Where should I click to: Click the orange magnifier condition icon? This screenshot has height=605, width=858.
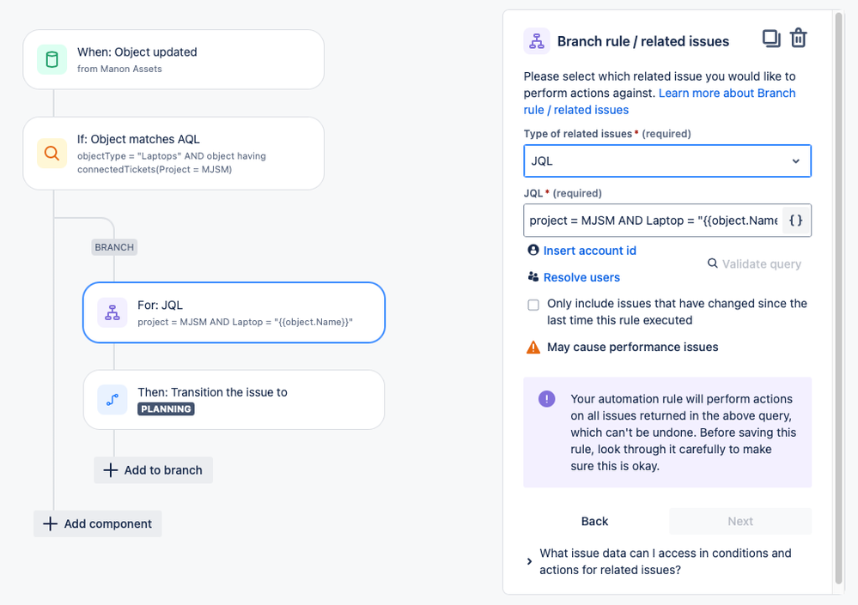pos(52,153)
